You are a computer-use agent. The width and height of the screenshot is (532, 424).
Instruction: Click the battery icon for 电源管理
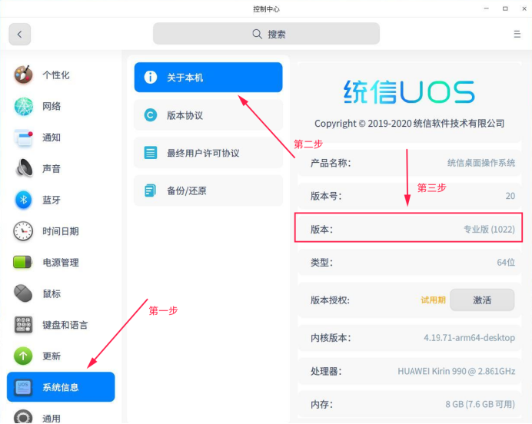point(22,262)
